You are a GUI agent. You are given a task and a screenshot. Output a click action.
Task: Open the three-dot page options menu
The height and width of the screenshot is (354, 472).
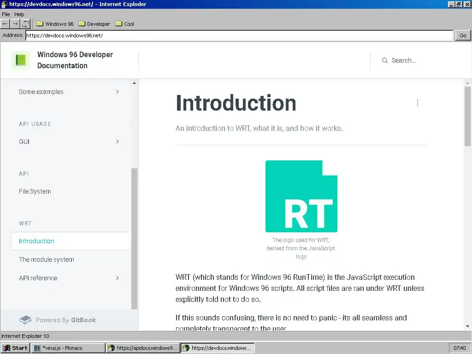417,103
